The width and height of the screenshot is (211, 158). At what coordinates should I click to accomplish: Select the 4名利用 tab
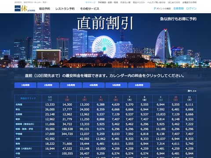pyautogui.click(x=94, y=85)
